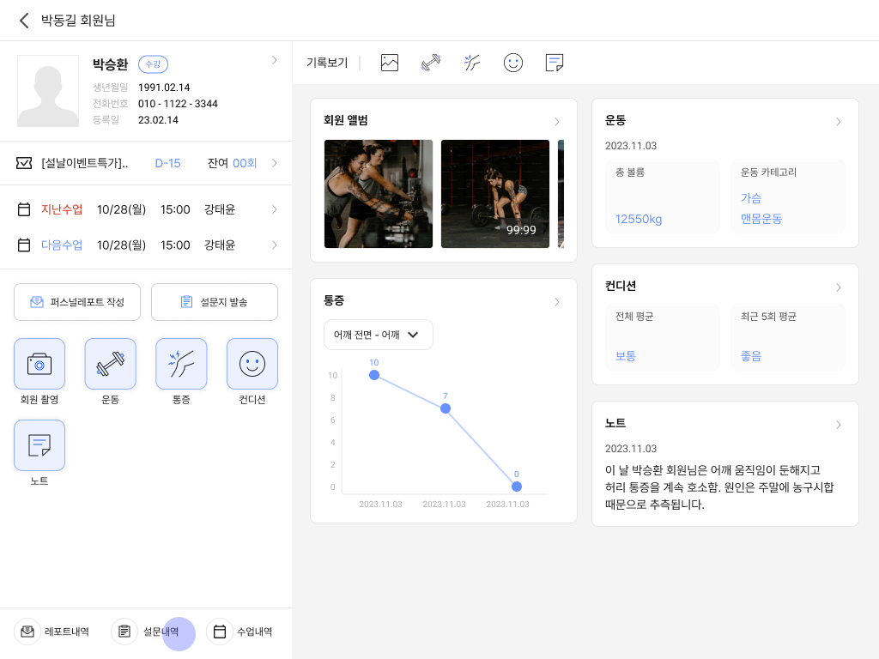The height and width of the screenshot is (659, 879).
Task: Open the 통증 pain tile
Action: 181,364
